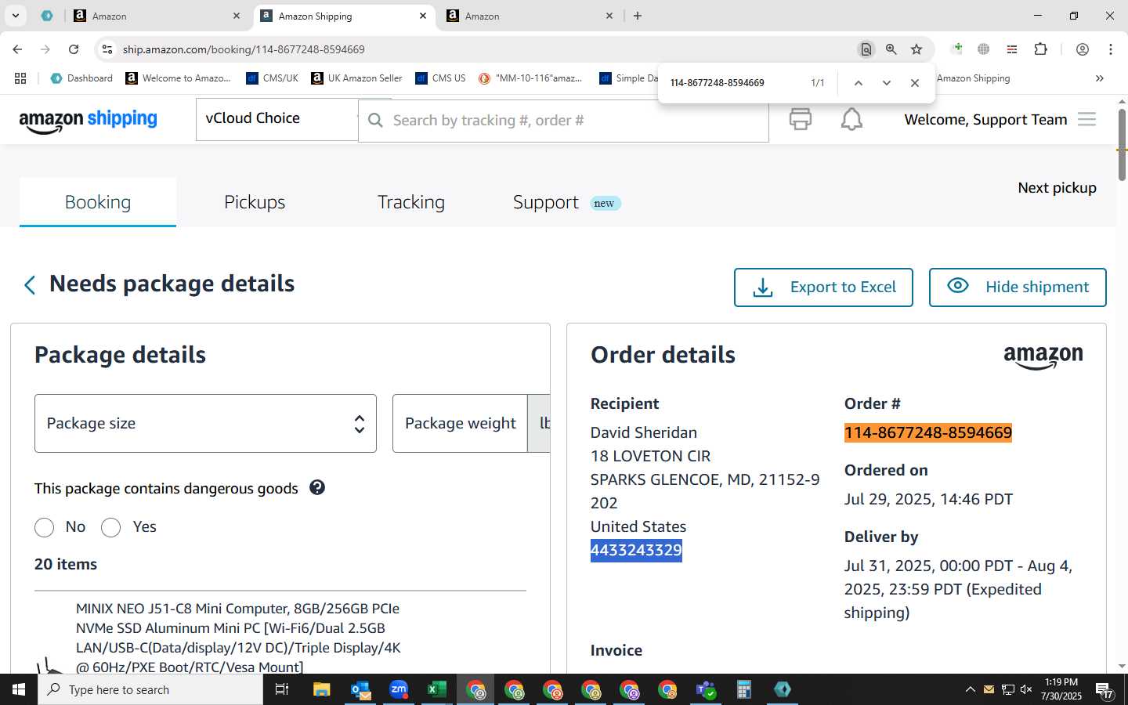The image size is (1128, 705).
Task: Open UK Amazon Seller bookmark
Action: [x=356, y=78]
